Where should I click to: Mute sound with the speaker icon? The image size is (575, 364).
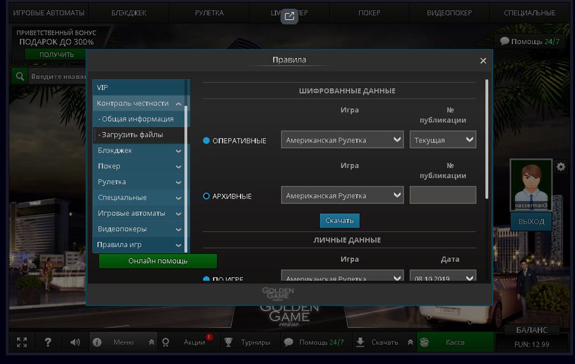pyautogui.click(x=75, y=342)
